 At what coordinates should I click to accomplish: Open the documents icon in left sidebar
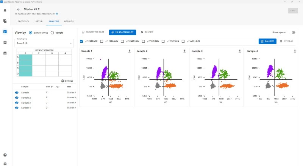5,21
